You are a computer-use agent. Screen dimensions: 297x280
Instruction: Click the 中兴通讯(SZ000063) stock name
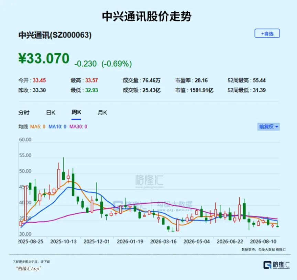click(55, 35)
